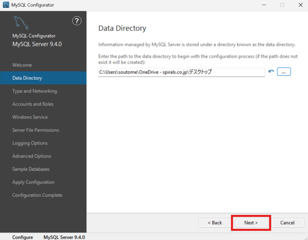Open the Windows Service step

click(30, 117)
